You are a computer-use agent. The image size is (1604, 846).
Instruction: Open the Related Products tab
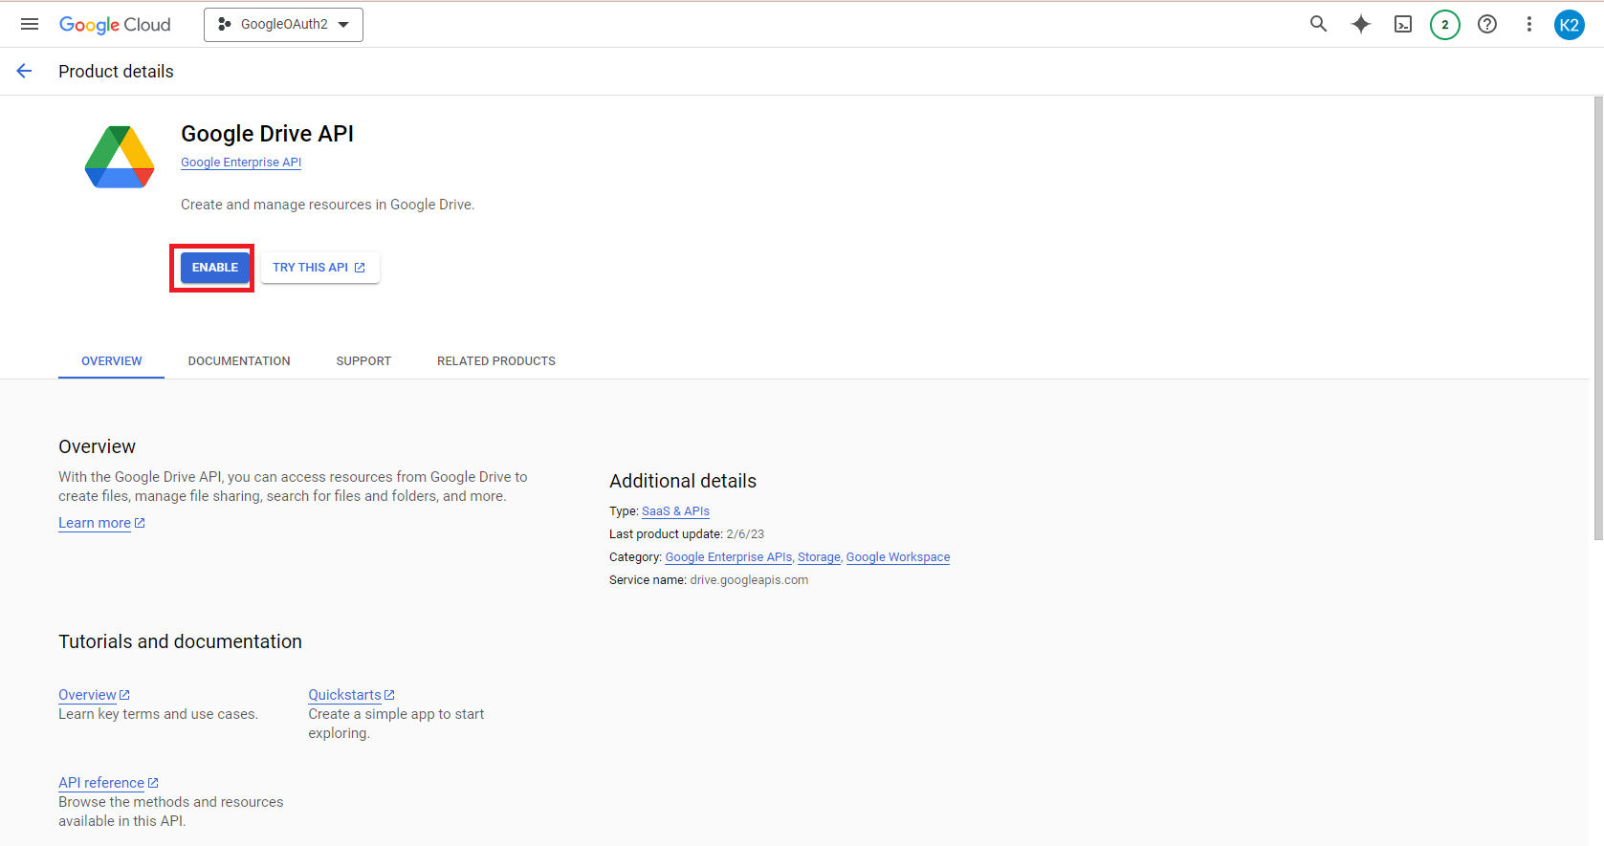coord(495,361)
